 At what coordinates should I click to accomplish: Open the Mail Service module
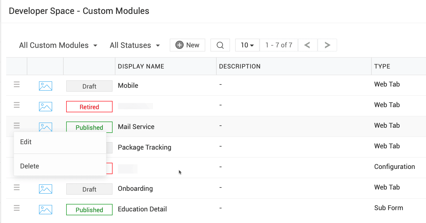pyautogui.click(x=136, y=127)
